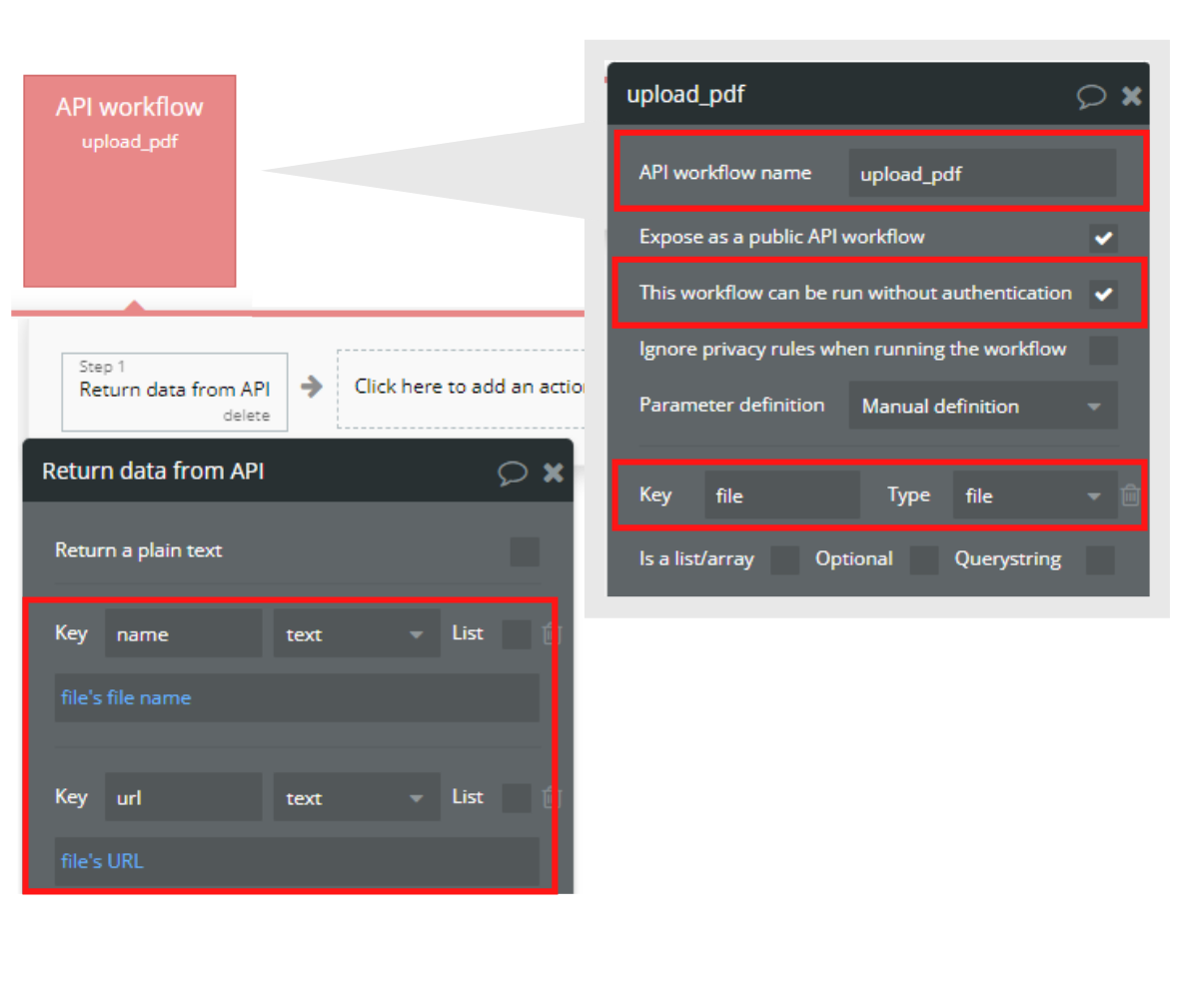
Task: Edit the Key field containing file
Action: pos(781,495)
